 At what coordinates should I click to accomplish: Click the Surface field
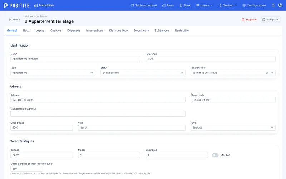pos(41,155)
